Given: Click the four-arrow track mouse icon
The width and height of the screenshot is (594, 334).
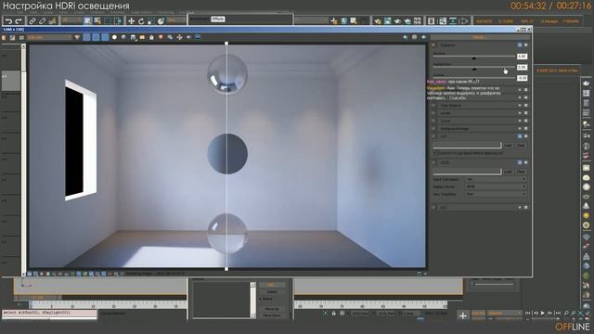Looking at the screenshot, I should [x=179, y=37].
